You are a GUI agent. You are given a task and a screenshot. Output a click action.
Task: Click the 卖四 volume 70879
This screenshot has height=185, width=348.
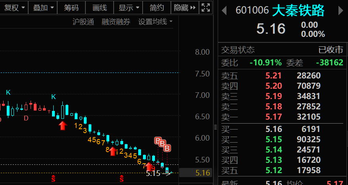click(309, 86)
